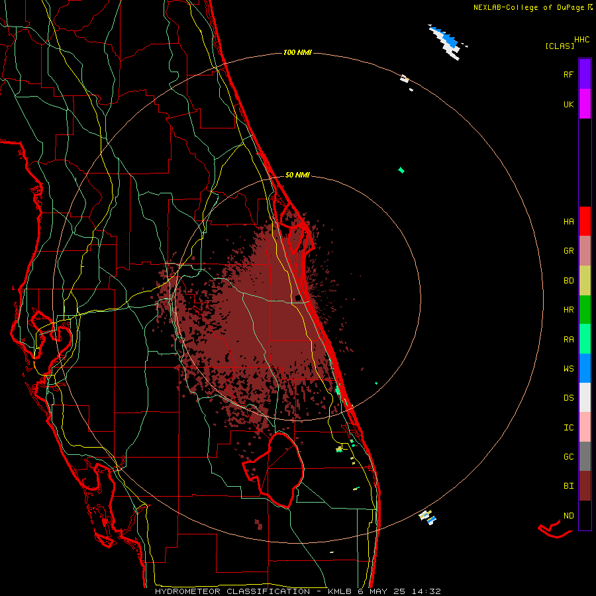Click the RF purple legend swatch
The width and height of the screenshot is (596, 596).
pos(585,74)
